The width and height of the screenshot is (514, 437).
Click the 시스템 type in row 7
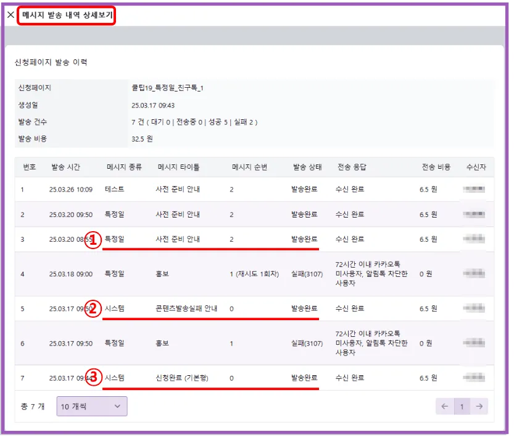tap(114, 378)
